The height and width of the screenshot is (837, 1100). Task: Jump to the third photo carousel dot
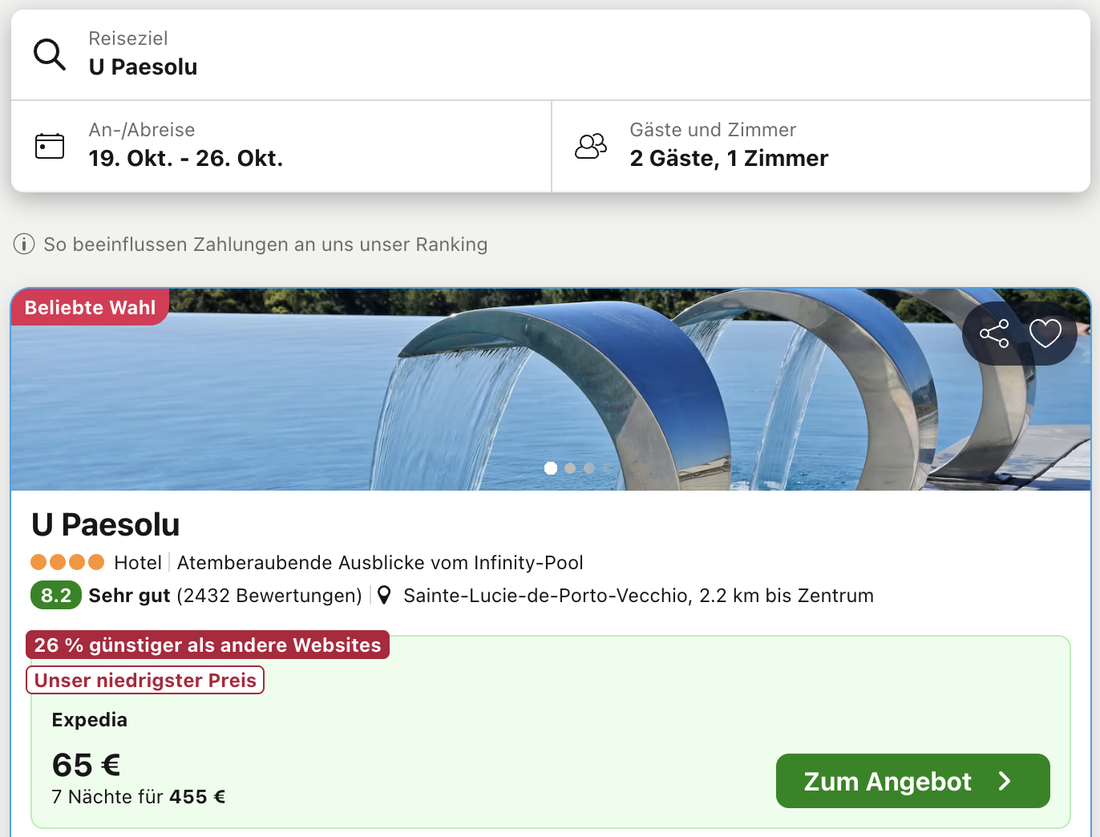[589, 468]
